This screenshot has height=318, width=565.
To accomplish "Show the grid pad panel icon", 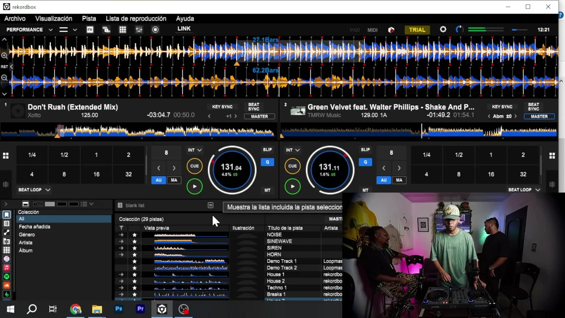I will click(123, 30).
